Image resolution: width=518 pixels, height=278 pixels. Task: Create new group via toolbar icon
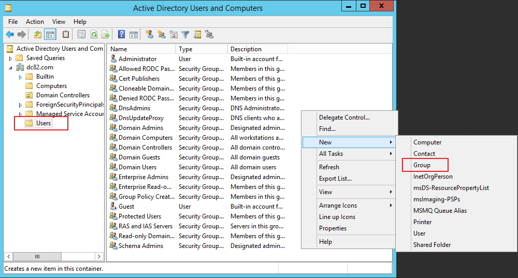click(162, 34)
